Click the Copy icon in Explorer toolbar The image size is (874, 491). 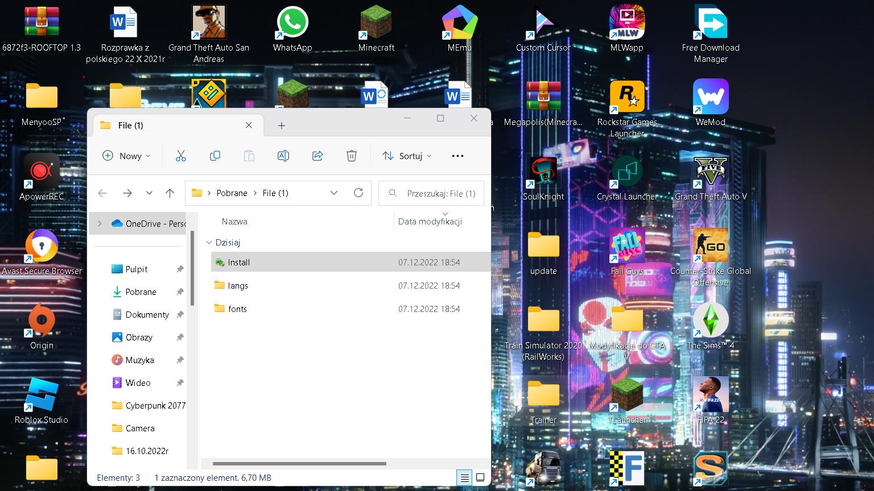coord(215,156)
